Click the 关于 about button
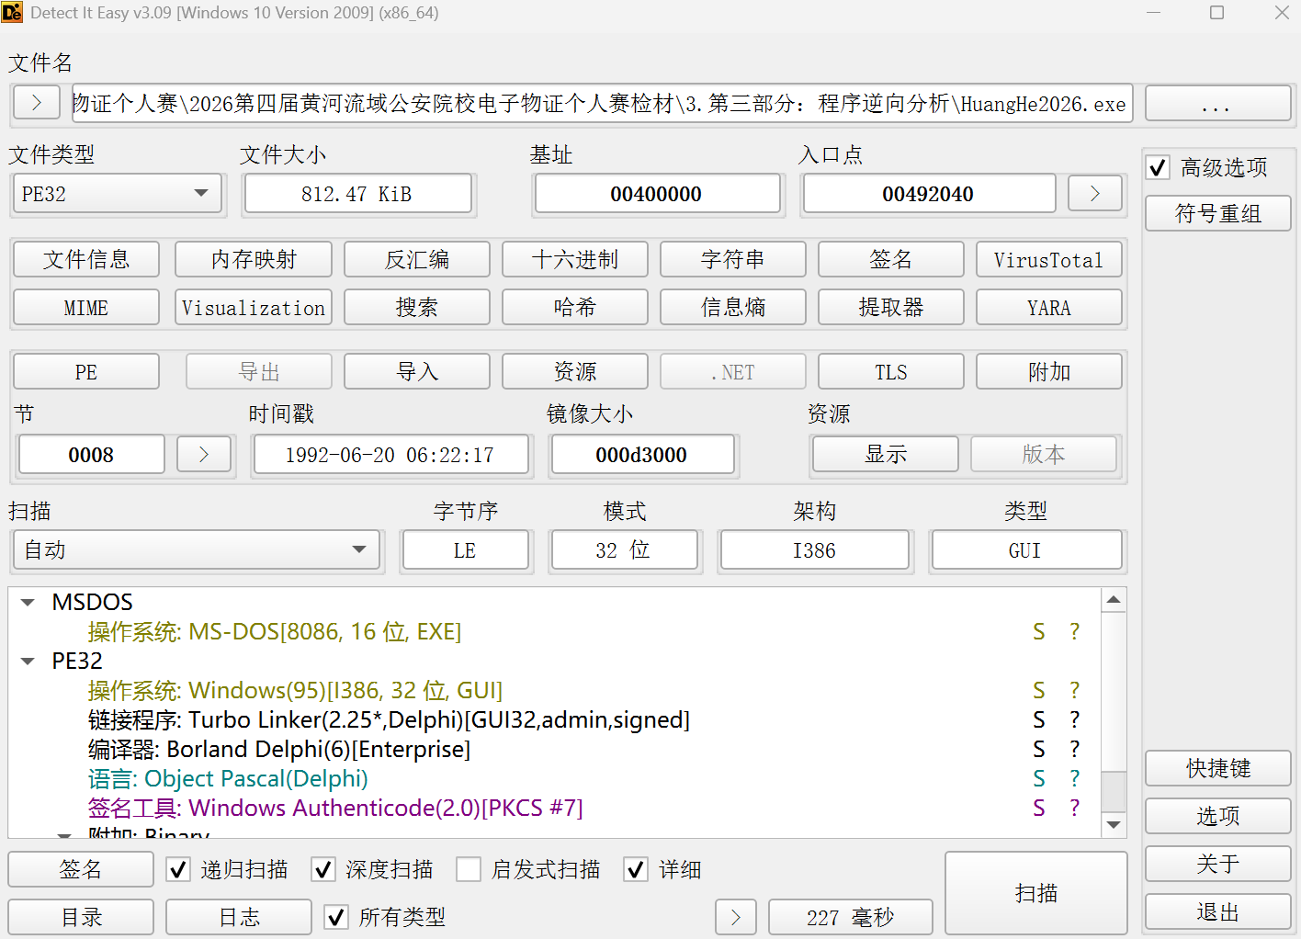This screenshot has height=939, width=1301. (x=1218, y=864)
